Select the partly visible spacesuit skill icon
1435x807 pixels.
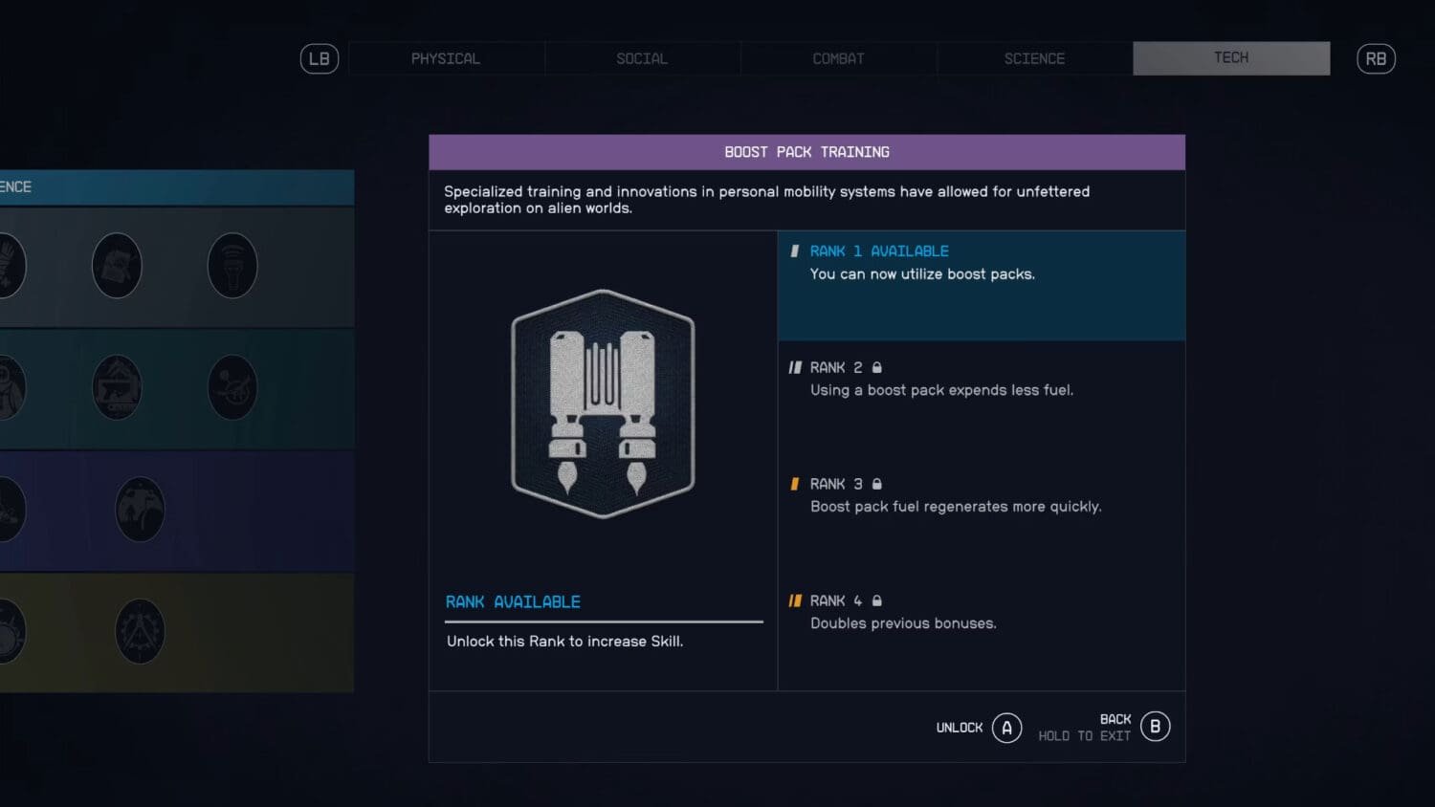pyautogui.click(x=11, y=387)
